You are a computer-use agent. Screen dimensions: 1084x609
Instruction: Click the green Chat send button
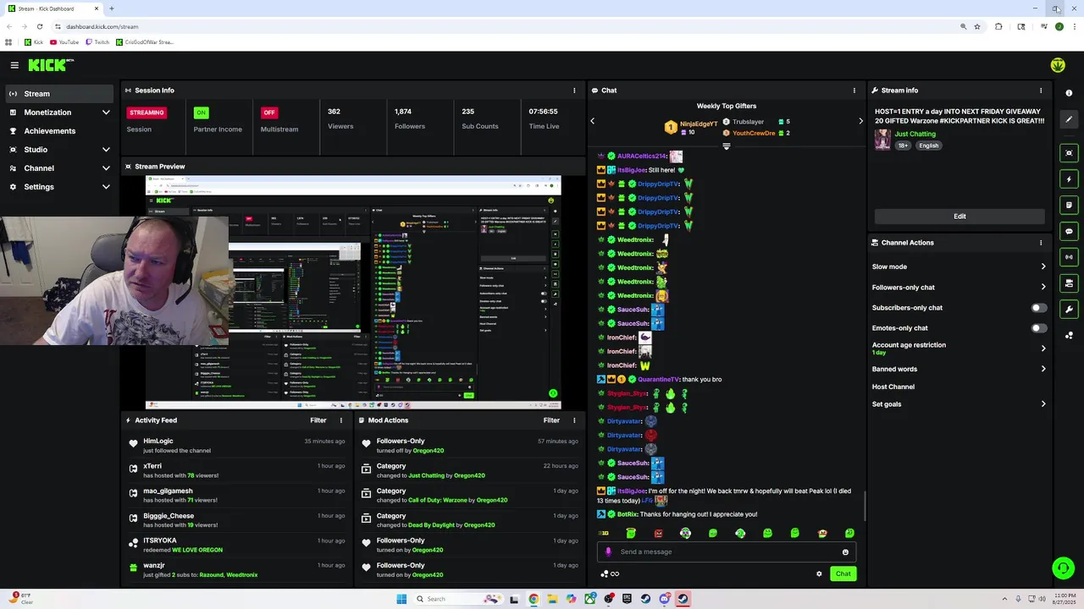point(843,573)
